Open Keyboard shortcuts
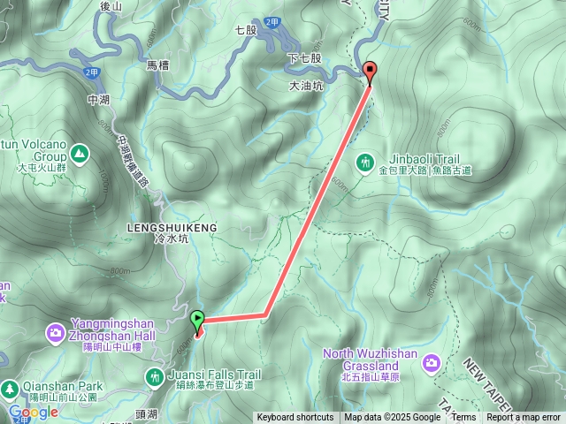 (295, 418)
